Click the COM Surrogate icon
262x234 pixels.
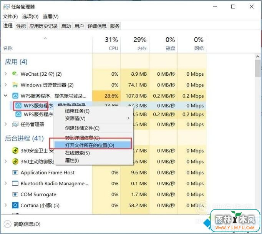pyautogui.click(x=15, y=194)
